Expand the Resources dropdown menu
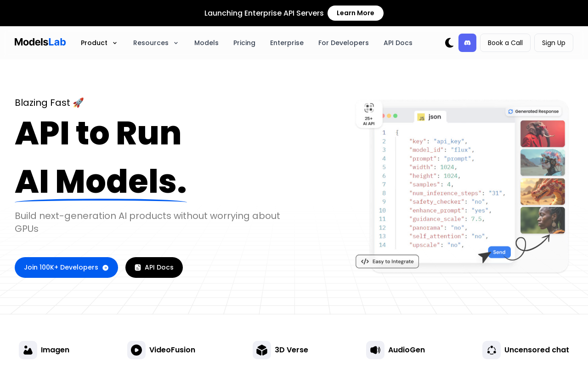 tap(156, 43)
